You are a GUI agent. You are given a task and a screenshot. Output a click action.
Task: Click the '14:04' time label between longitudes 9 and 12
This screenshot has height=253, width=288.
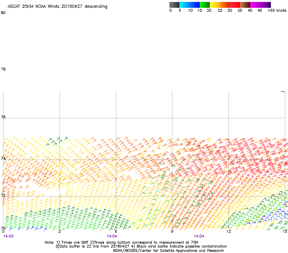[199, 236]
